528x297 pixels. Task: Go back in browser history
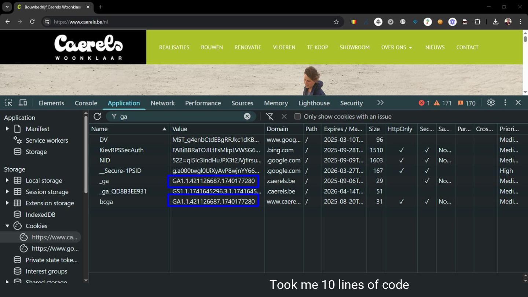pyautogui.click(x=8, y=22)
